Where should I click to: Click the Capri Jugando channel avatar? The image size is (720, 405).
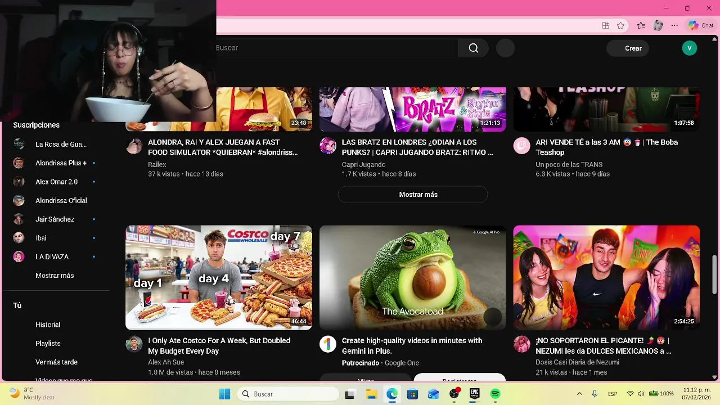328,146
